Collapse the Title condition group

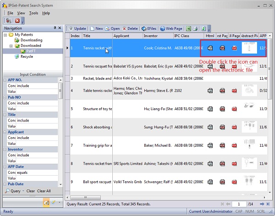[5, 115]
